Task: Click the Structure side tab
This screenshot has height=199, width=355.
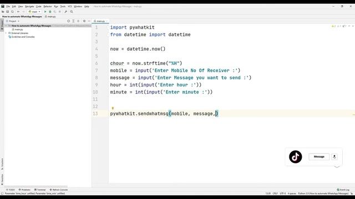Action: [2, 164]
